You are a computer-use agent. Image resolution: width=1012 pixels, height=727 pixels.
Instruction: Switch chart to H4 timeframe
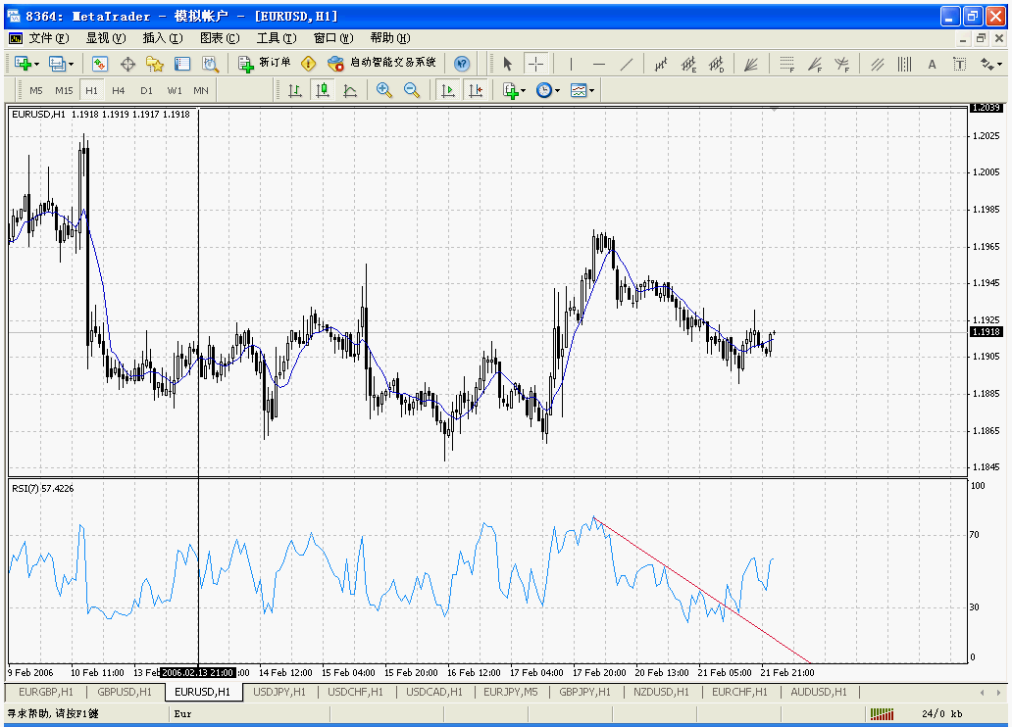tap(118, 90)
